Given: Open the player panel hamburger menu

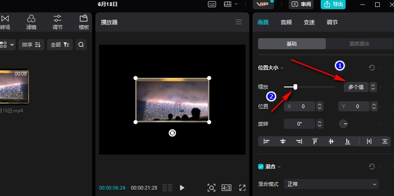Looking at the screenshot, I should point(238,22).
